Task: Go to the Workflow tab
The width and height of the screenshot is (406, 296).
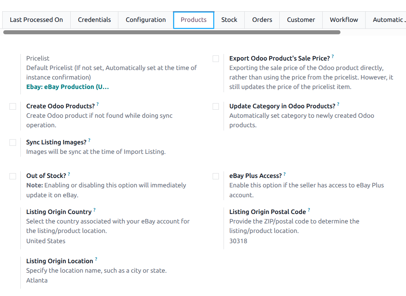Action: pyautogui.click(x=344, y=20)
